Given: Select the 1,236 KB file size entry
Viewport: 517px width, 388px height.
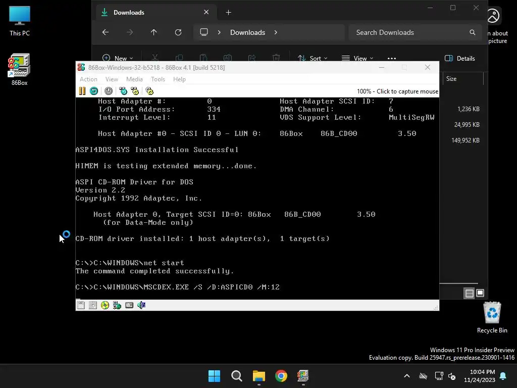Looking at the screenshot, I should pos(468,109).
